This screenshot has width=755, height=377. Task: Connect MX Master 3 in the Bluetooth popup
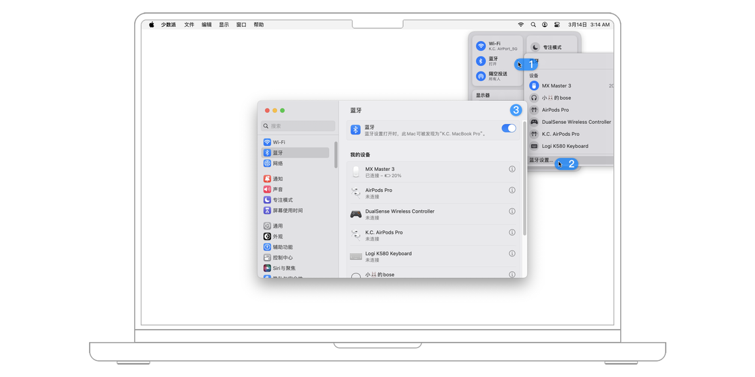(x=570, y=85)
